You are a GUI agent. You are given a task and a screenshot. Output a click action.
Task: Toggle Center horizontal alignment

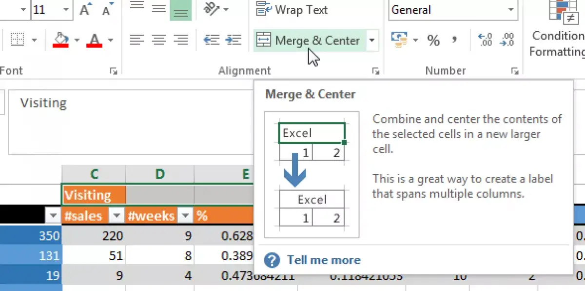pos(158,41)
